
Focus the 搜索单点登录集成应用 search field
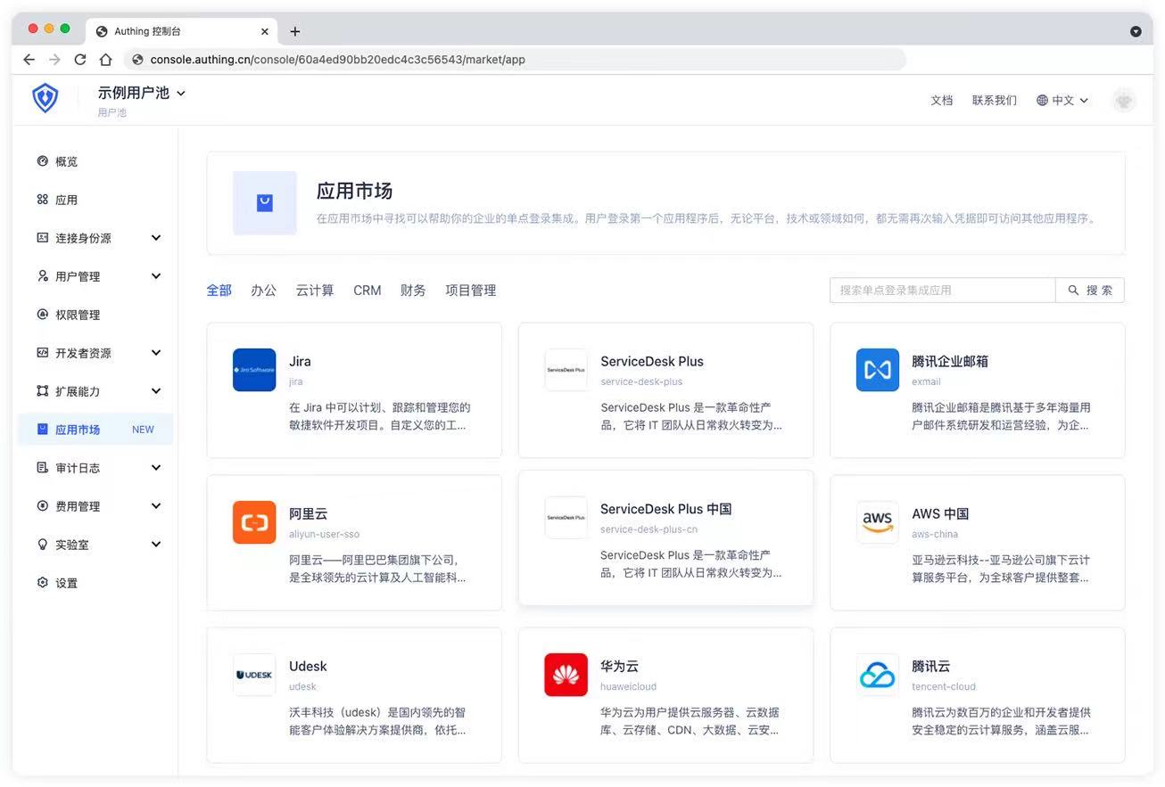943,291
